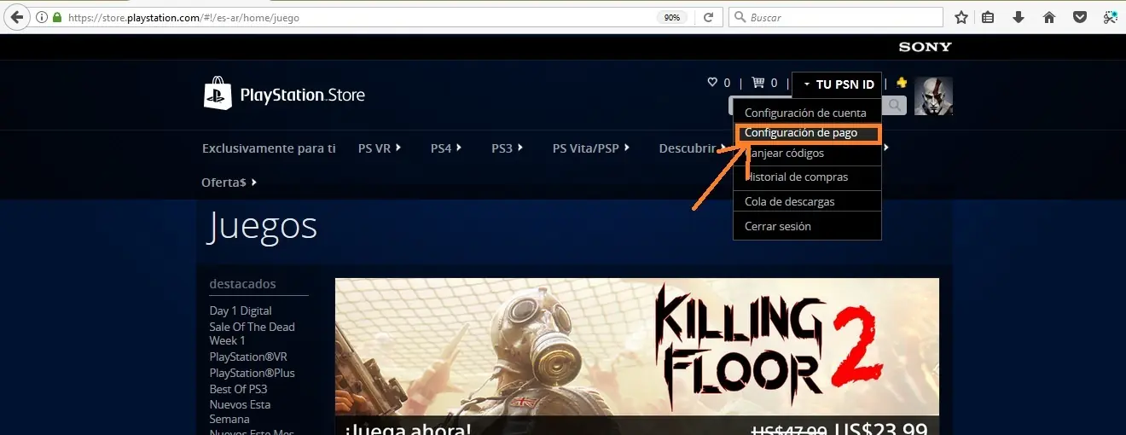Click the SONY logo

(x=925, y=47)
